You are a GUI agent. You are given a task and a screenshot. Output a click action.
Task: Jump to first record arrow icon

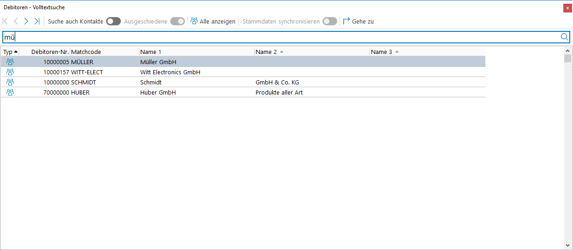[x=5, y=21]
